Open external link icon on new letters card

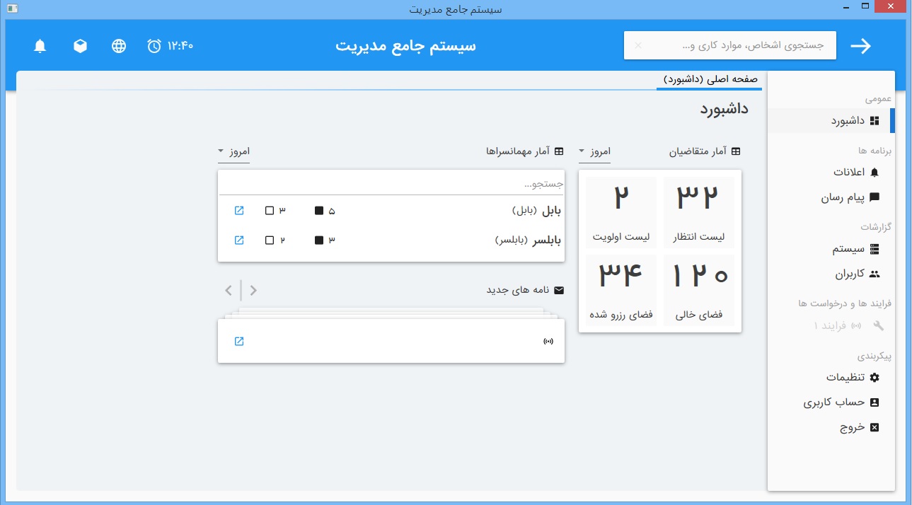pyautogui.click(x=239, y=342)
